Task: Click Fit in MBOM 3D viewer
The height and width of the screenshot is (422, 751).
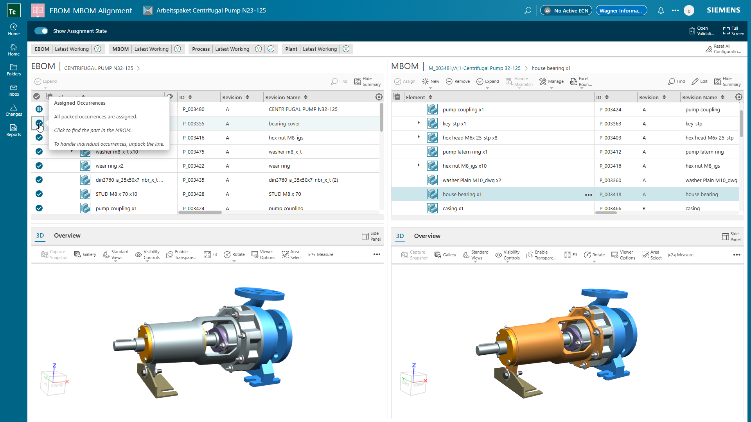Action: click(x=571, y=255)
